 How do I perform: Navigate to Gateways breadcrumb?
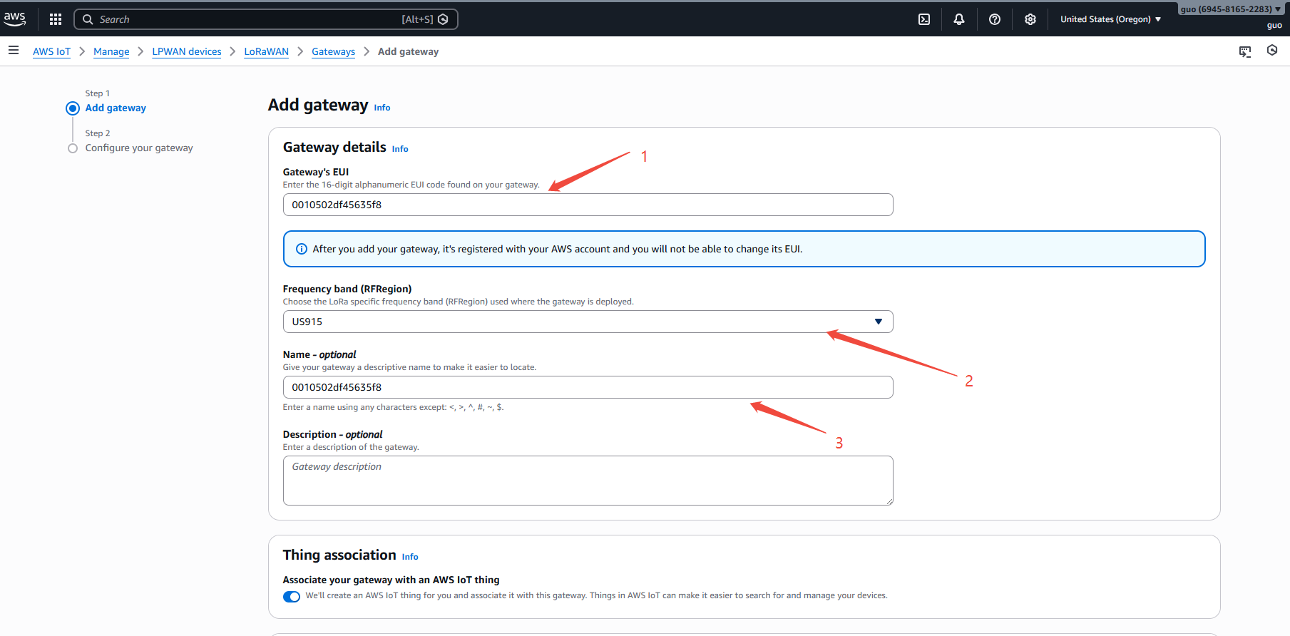[x=333, y=51]
